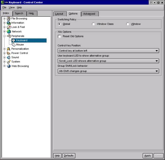Open the Control Key Position dropdown
165x160 pixels.
click(x=108, y=51)
